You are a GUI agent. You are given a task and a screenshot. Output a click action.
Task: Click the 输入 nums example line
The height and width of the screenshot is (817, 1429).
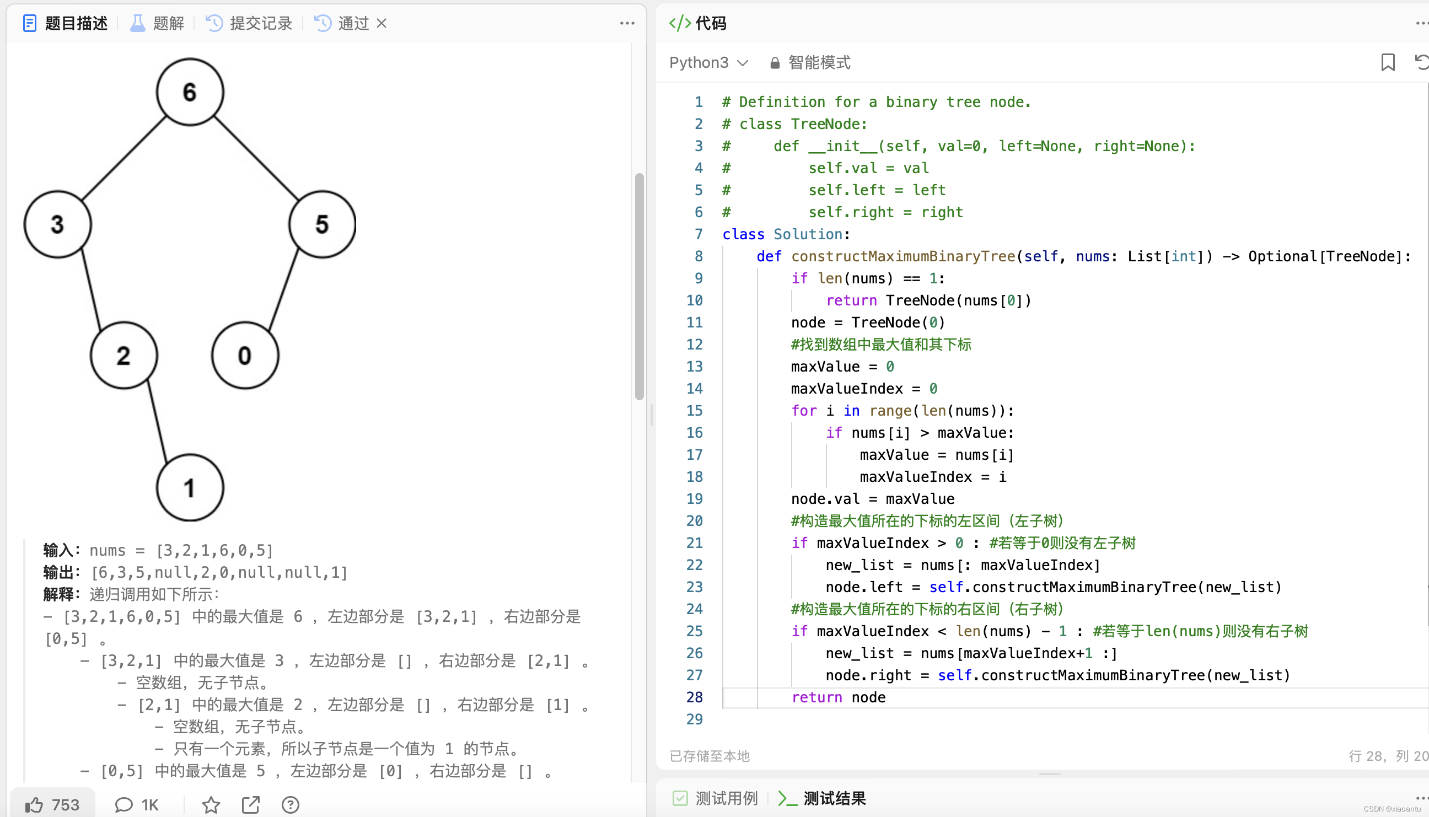pos(158,550)
